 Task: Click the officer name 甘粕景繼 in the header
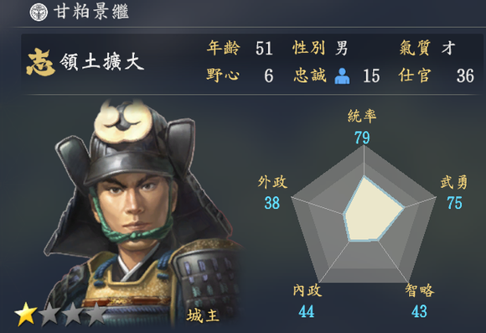point(91,13)
